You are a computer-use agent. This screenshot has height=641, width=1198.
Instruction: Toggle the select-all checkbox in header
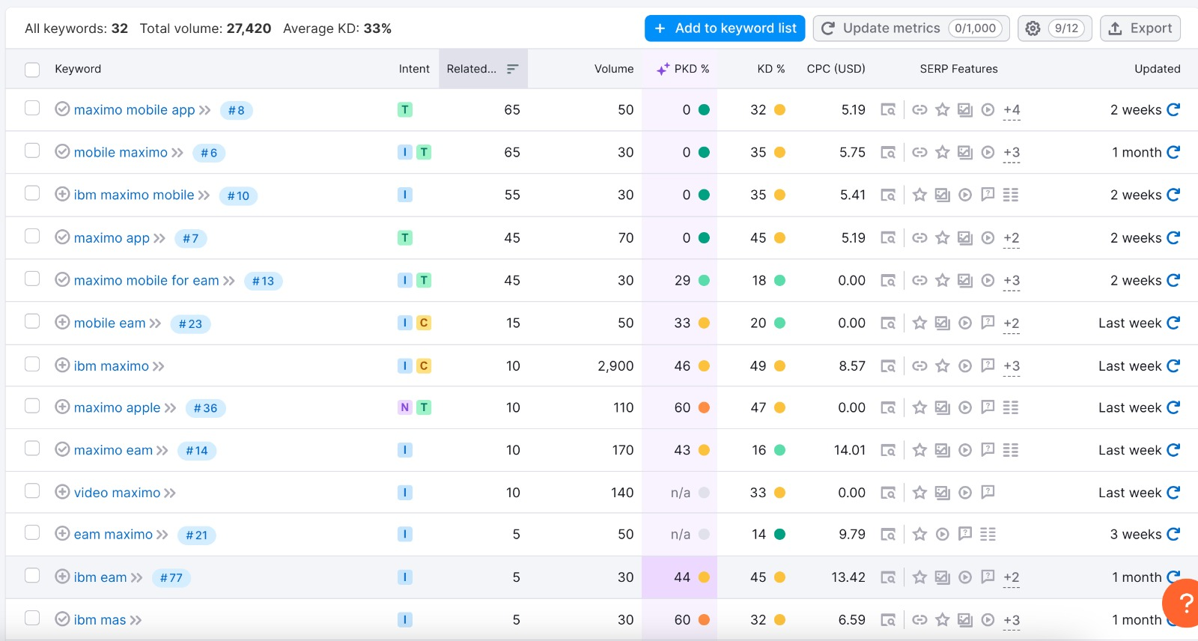32,70
